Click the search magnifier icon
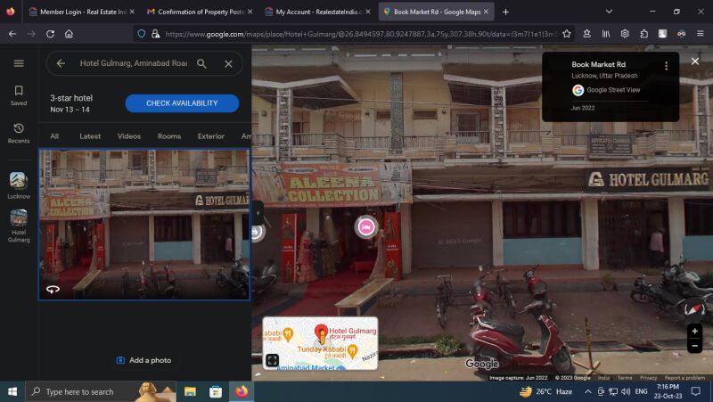Screen dimensions: 713x402 pyautogui.click(x=201, y=63)
